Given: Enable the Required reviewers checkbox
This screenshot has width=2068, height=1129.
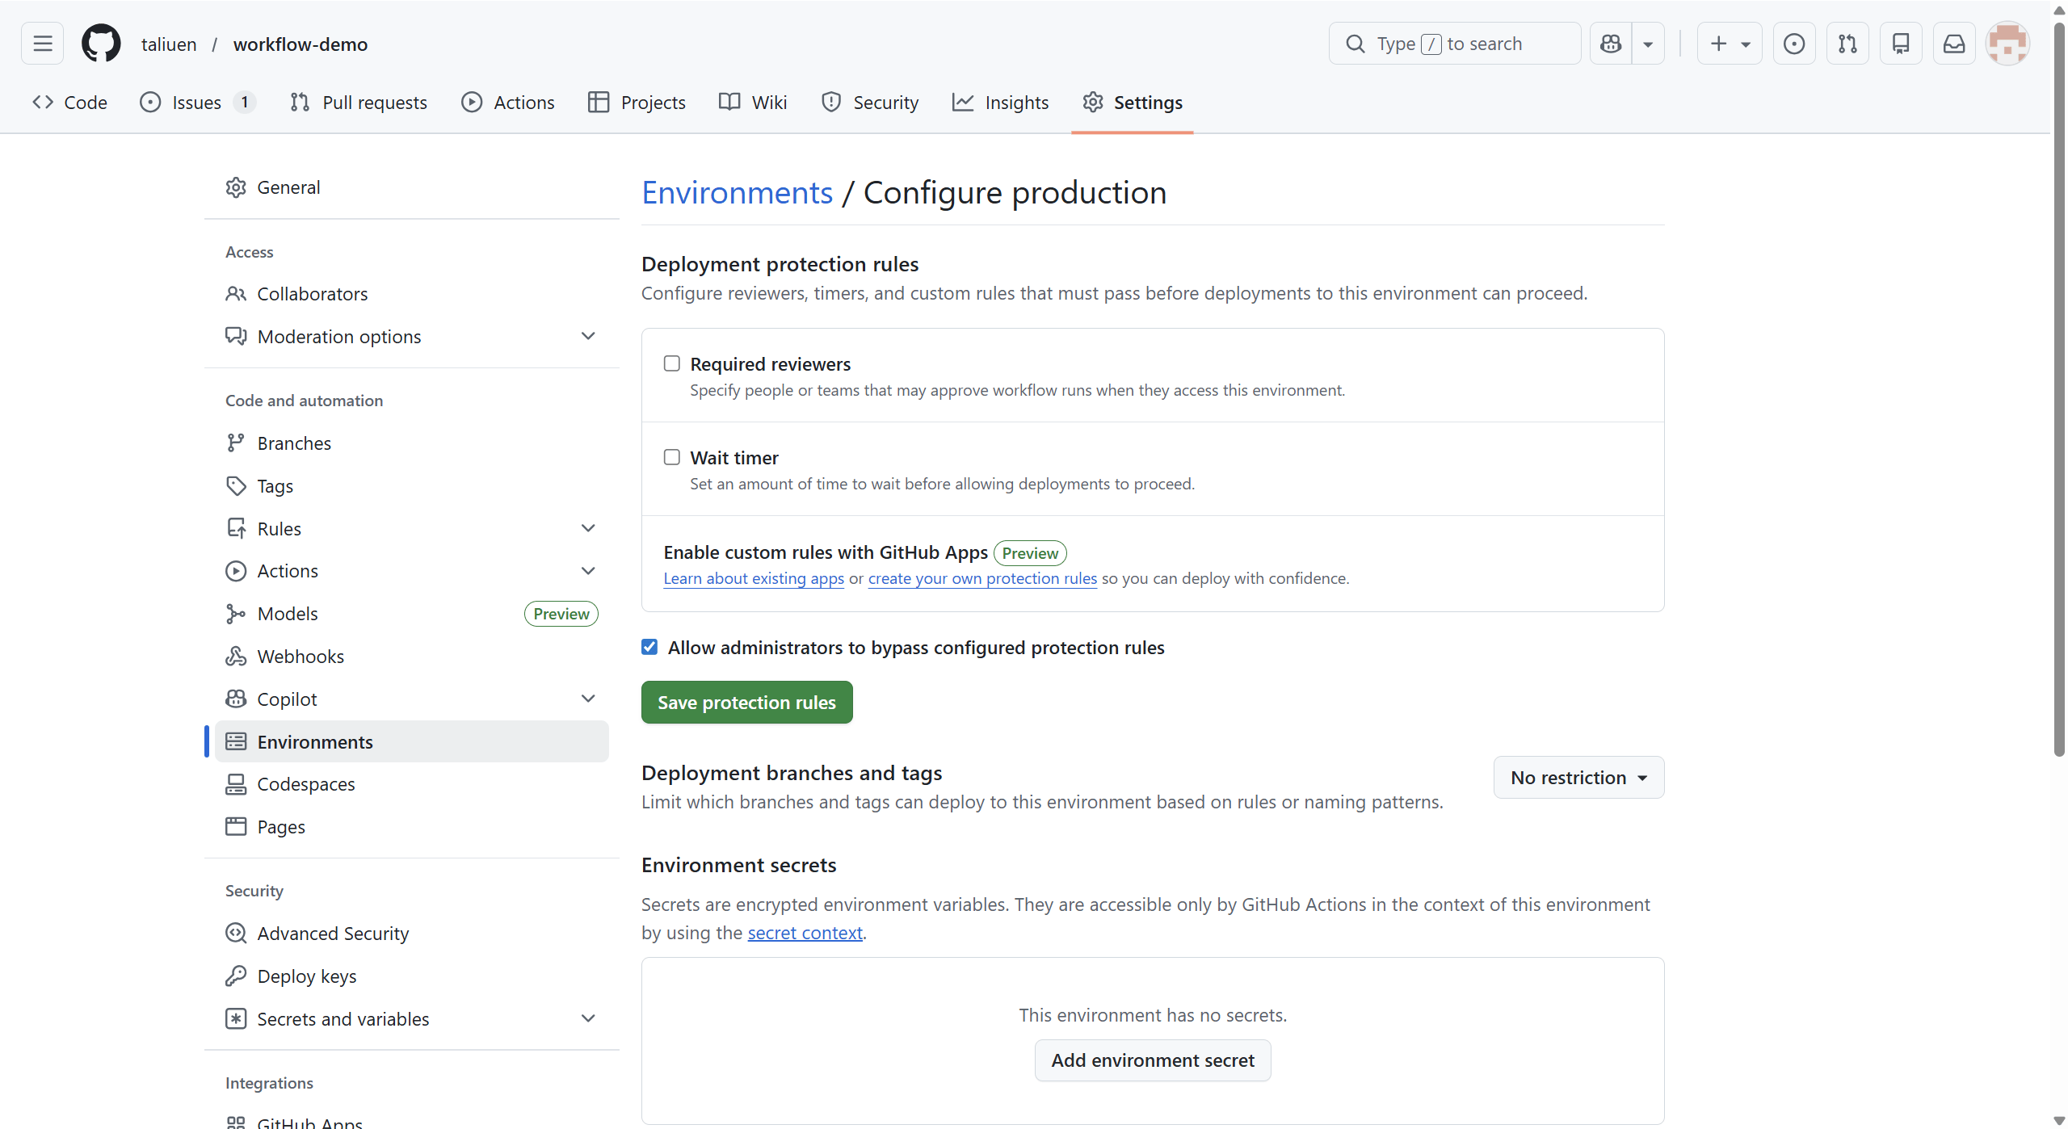Looking at the screenshot, I should pyautogui.click(x=672, y=363).
